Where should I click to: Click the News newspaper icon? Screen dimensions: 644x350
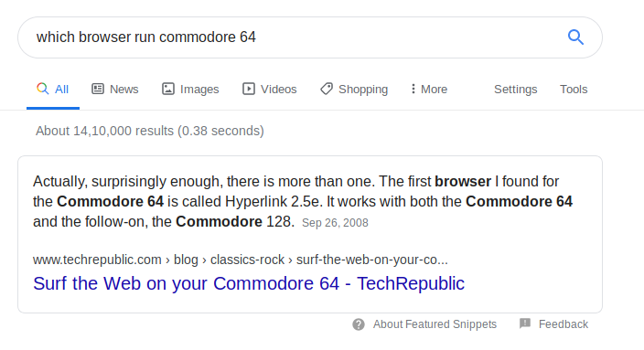[98, 89]
